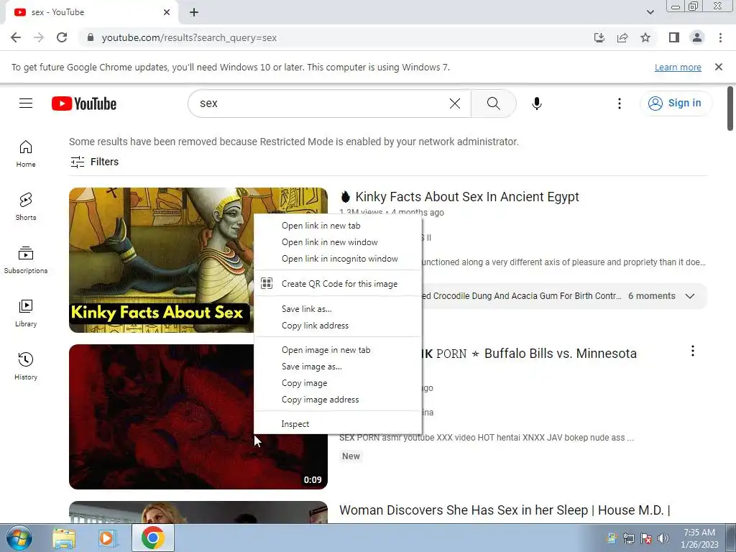Open Windows Media Player from the taskbar
The height and width of the screenshot is (552, 736).
107,538
